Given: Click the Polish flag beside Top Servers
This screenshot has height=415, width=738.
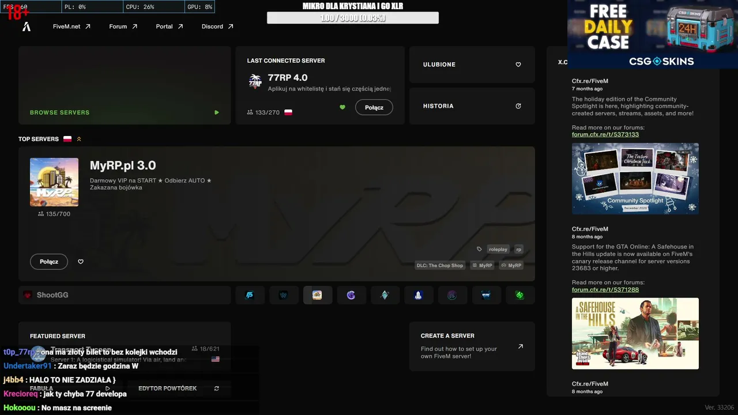Looking at the screenshot, I should 67,139.
